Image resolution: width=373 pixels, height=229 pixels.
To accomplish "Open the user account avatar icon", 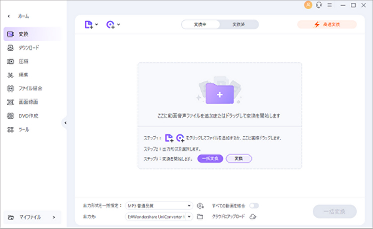I will coord(308,5).
